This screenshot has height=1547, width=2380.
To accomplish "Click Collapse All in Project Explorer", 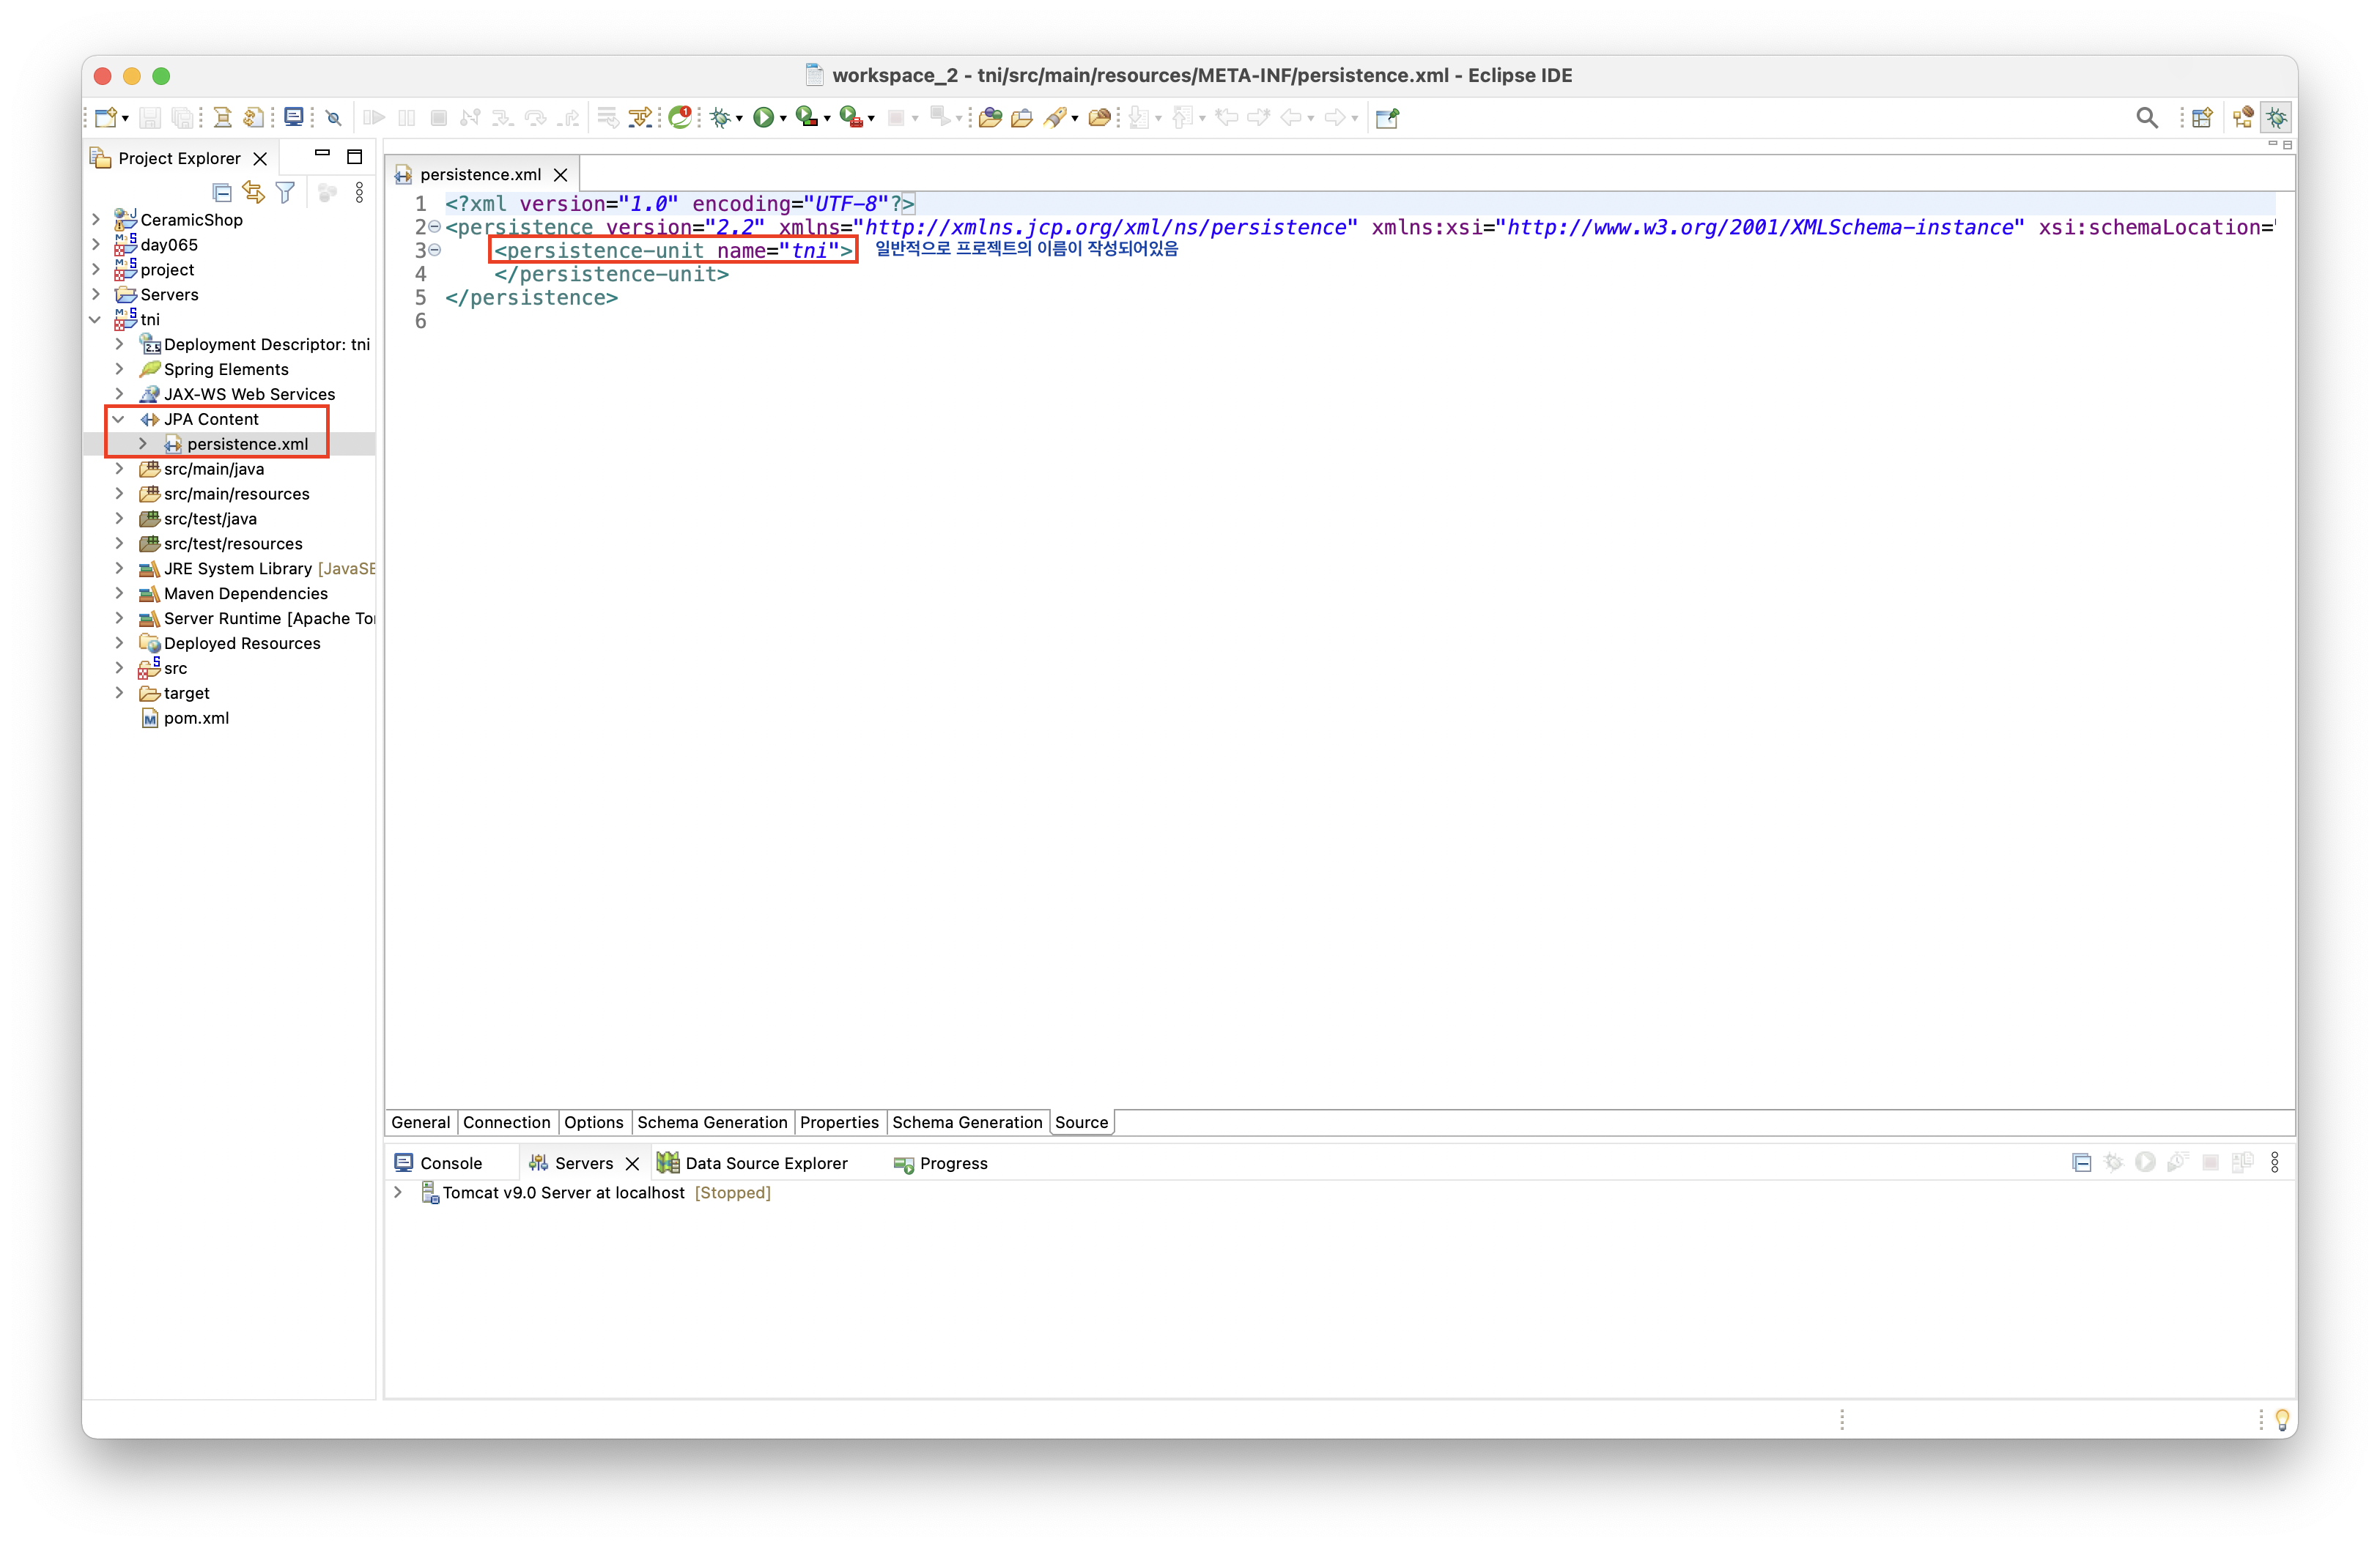I will pyautogui.click(x=222, y=192).
